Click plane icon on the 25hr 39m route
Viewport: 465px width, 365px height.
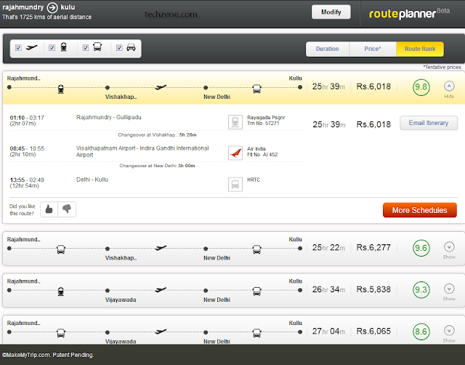[161, 87]
